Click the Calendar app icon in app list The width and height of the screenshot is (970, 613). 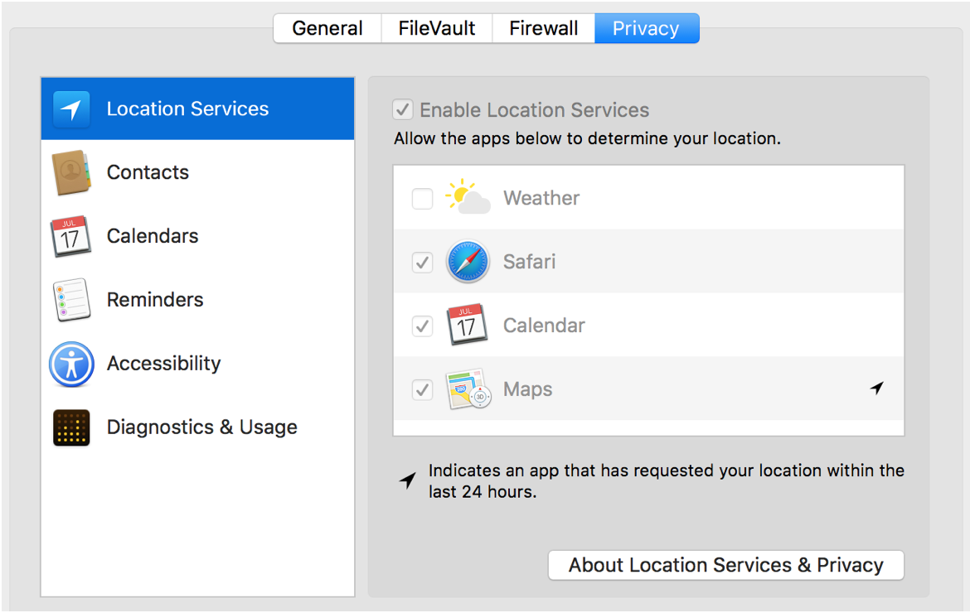(467, 325)
